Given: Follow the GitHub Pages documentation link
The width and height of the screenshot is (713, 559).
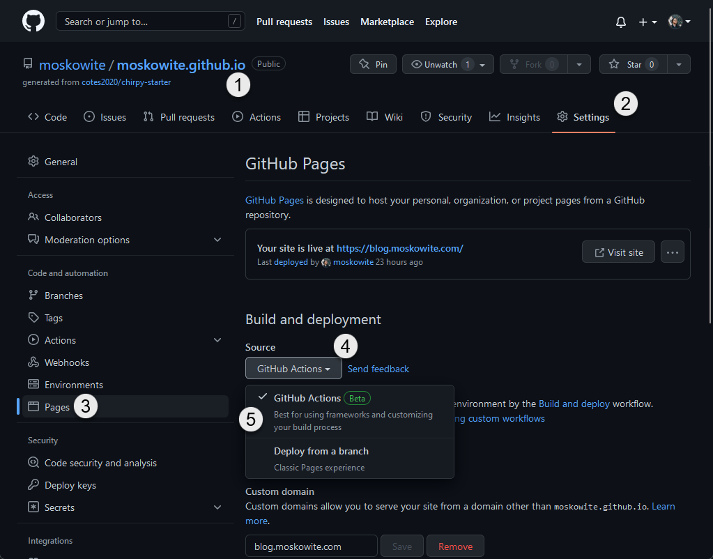Looking at the screenshot, I should coord(274,200).
